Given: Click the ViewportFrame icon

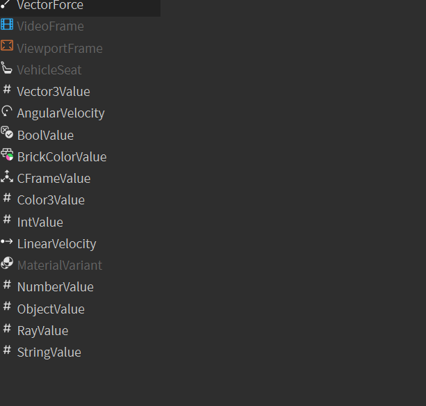Looking at the screenshot, I should 7,47.
